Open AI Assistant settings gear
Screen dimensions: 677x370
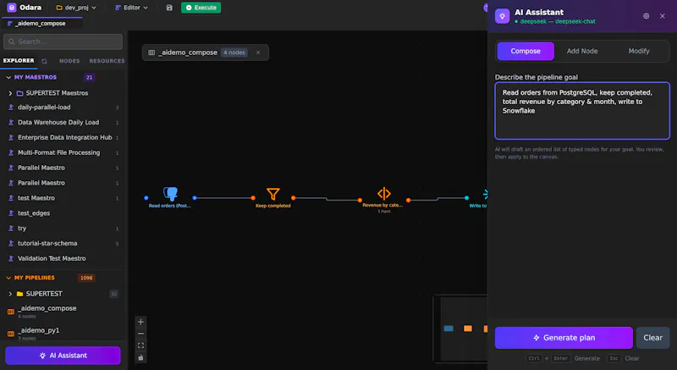point(646,16)
